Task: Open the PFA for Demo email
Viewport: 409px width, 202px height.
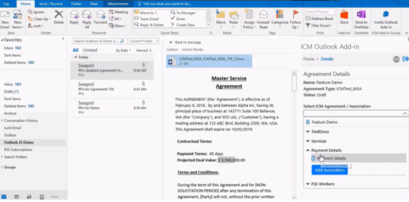Action: 112,108
